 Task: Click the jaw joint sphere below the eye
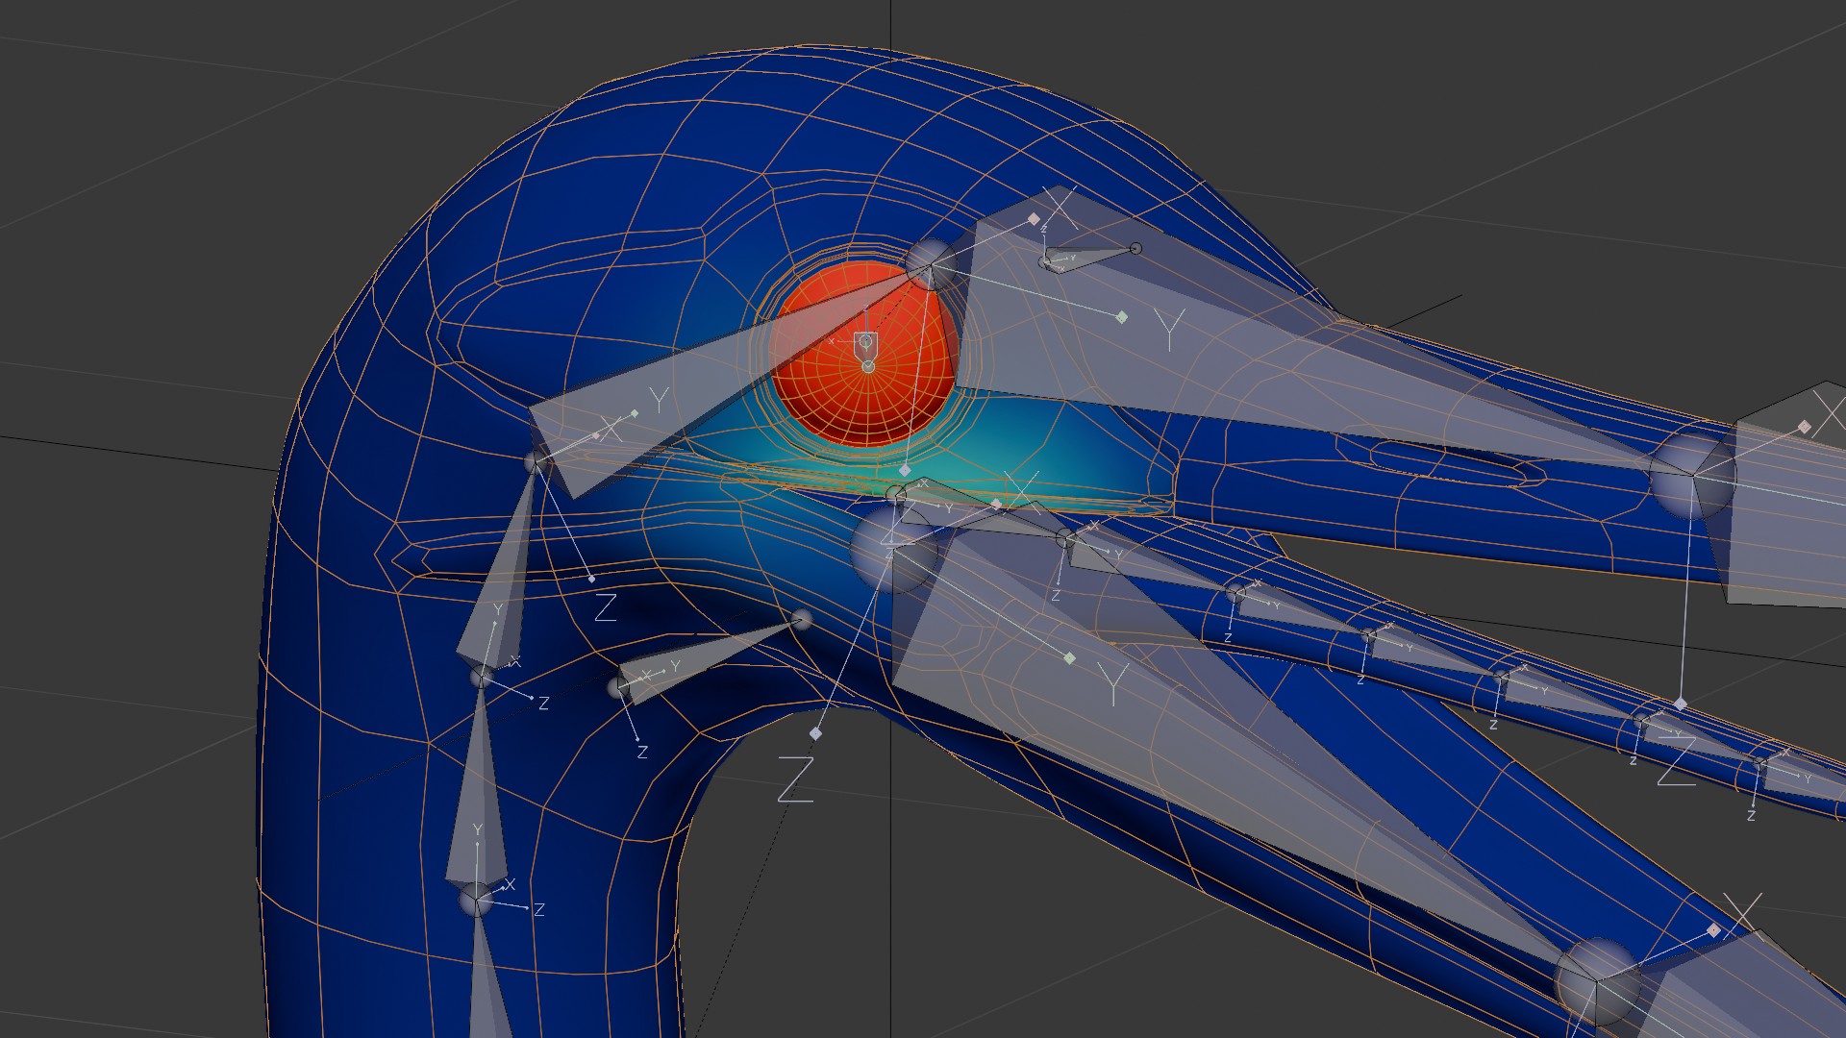click(x=892, y=548)
